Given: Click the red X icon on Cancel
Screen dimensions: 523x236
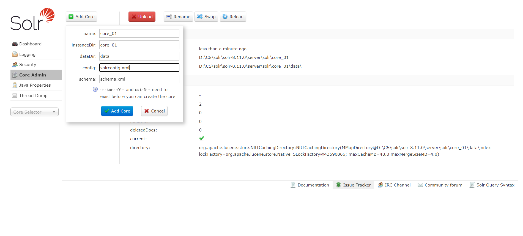Looking at the screenshot, I should (147, 111).
